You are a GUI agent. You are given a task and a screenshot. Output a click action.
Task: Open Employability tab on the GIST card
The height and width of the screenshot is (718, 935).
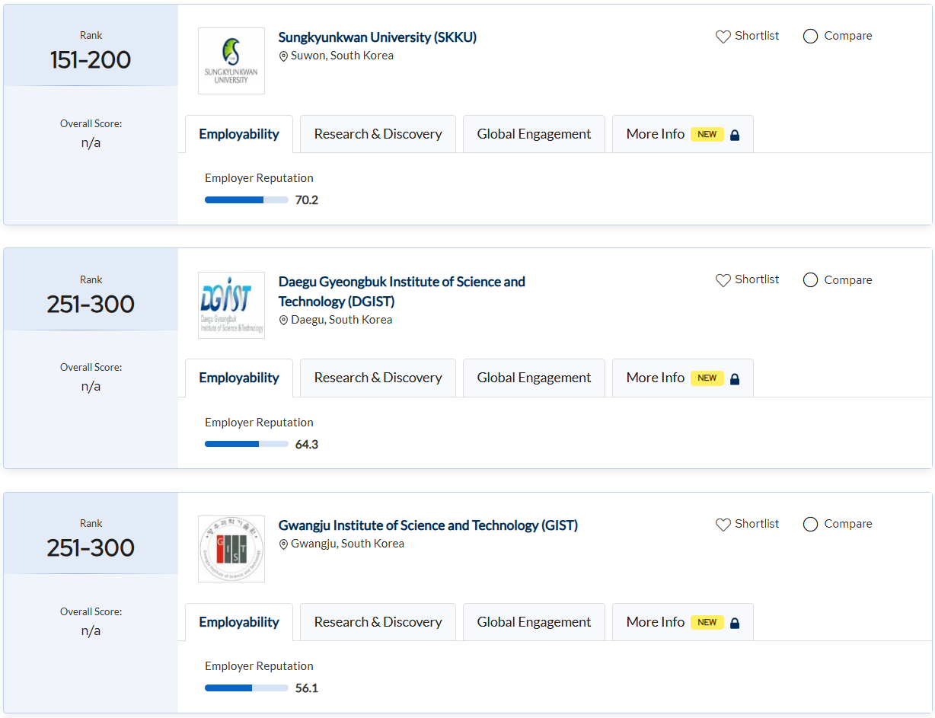point(239,622)
